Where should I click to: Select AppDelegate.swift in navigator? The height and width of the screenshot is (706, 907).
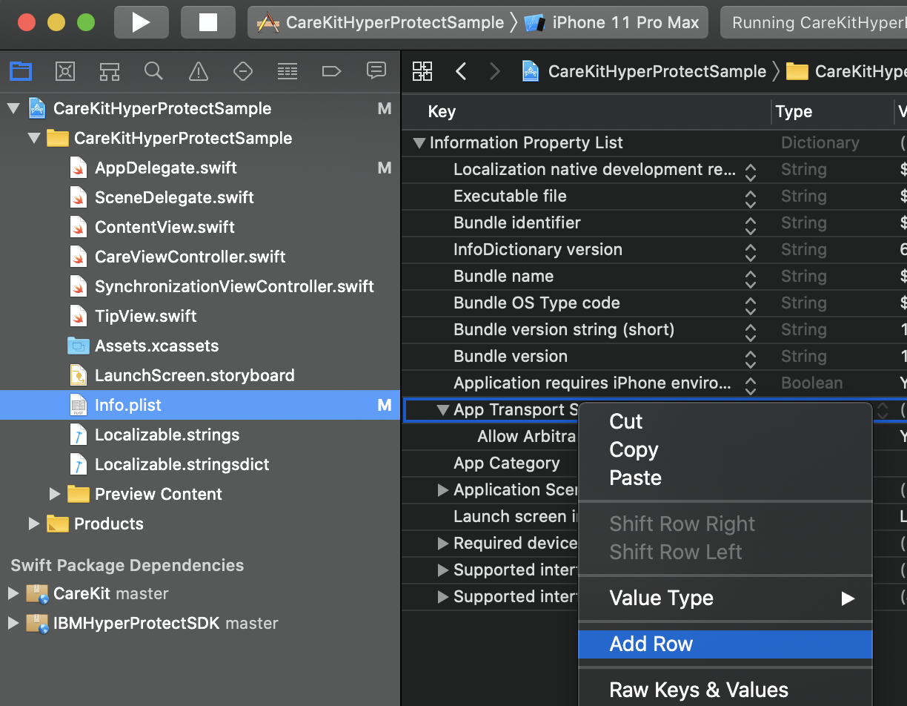166,168
